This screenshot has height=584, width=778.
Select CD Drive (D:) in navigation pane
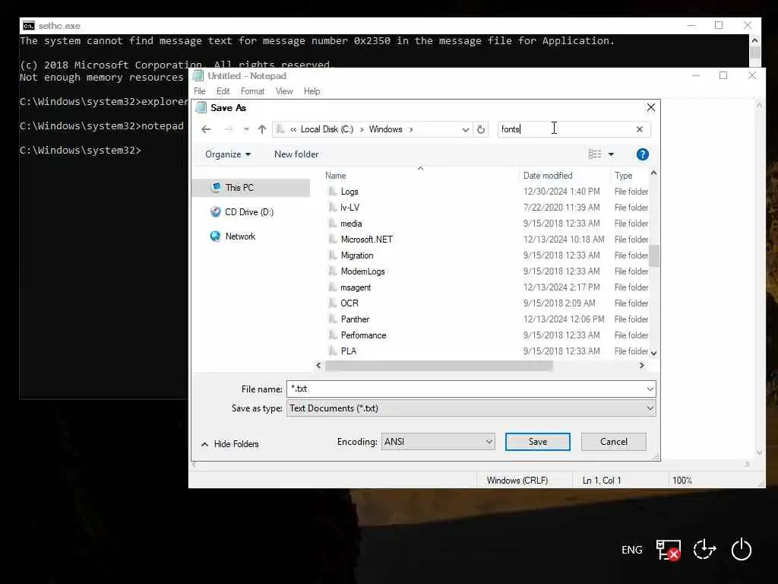coord(251,212)
